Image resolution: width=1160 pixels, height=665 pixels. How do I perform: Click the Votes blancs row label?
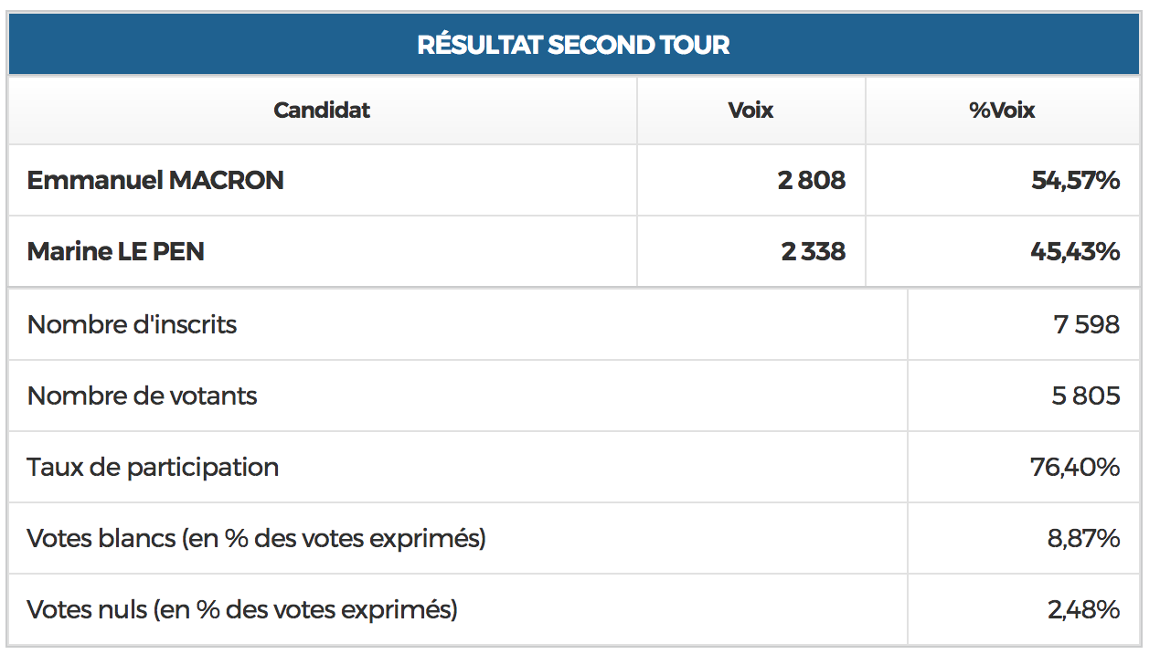point(257,538)
